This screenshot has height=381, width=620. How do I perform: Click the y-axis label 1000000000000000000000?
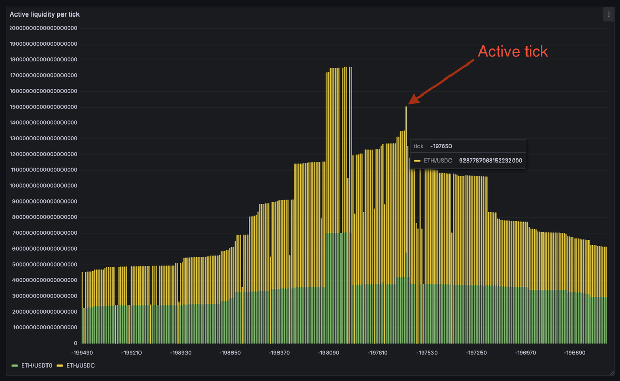[x=44, y=186]
